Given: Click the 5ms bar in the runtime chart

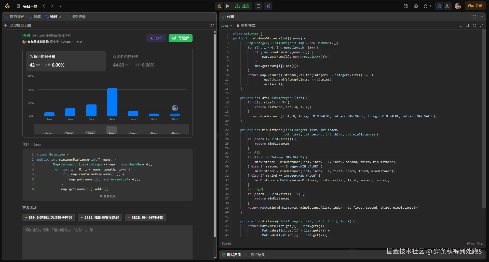Looking at the screenshot, I should point(133,114).
